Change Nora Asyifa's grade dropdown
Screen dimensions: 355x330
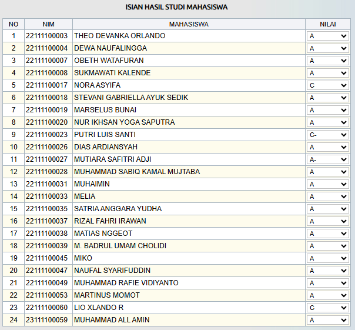(328, 85)
